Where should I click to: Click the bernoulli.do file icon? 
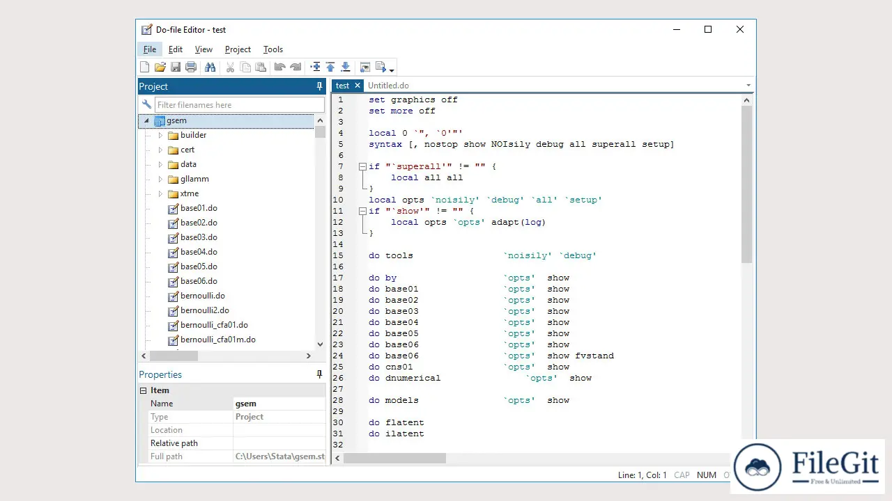tap(174, 296)
